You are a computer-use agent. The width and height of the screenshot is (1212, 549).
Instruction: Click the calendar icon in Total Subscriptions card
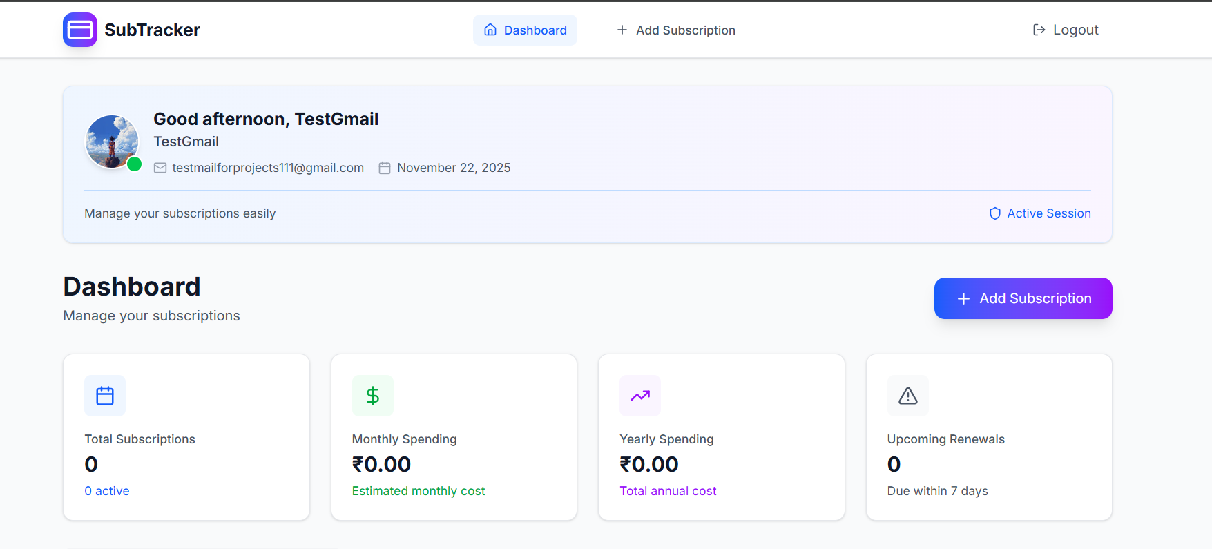[x=105, y=396]
